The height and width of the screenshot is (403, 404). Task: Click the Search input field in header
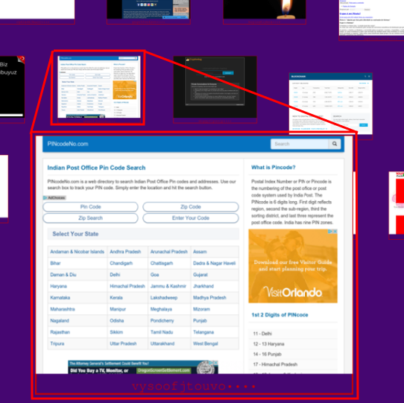coord(300,144)
